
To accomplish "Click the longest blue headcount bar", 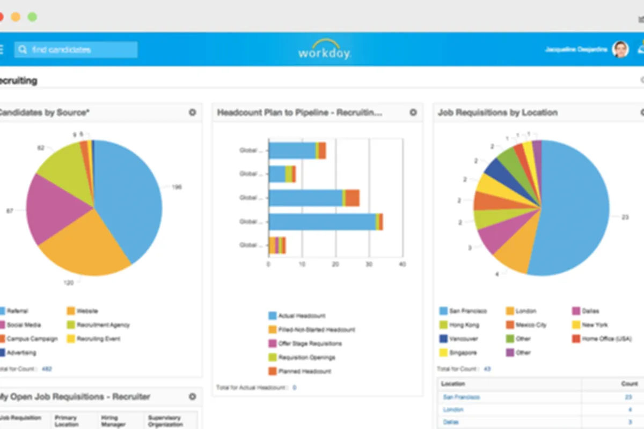I will point(322,221).
